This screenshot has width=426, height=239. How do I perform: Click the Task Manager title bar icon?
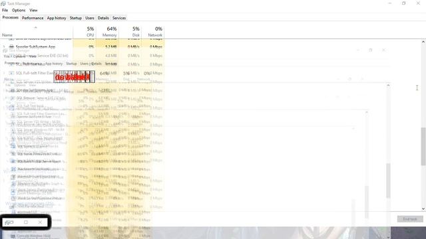[3, 3]
